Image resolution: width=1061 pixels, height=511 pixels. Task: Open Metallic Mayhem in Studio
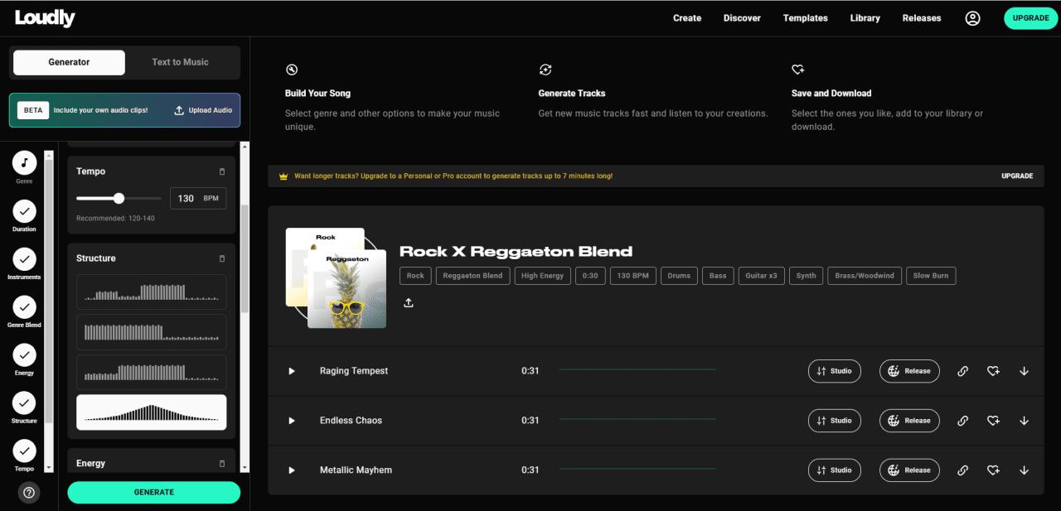tap(834, 470)
